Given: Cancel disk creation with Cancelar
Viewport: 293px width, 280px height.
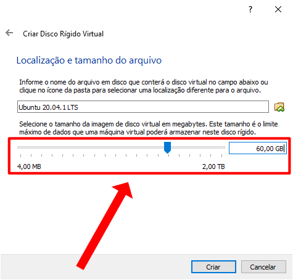Looking at the screenshot, I should [x=263, y=267].
